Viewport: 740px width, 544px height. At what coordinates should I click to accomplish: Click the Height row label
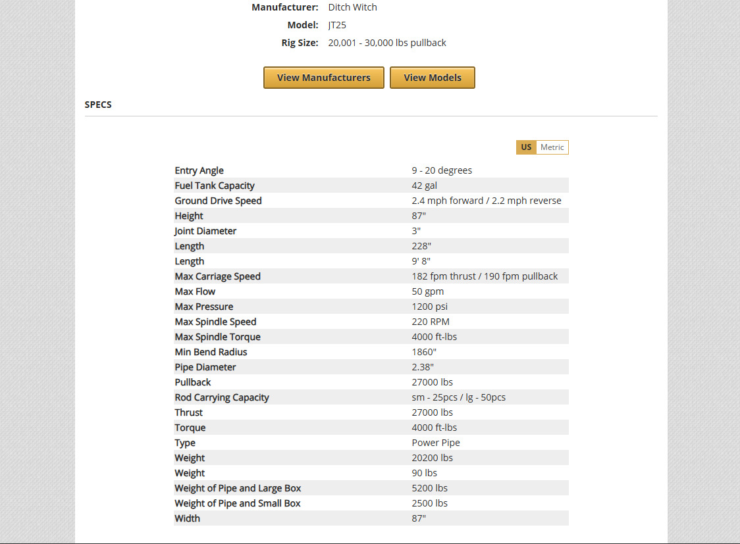coord(189,216)
